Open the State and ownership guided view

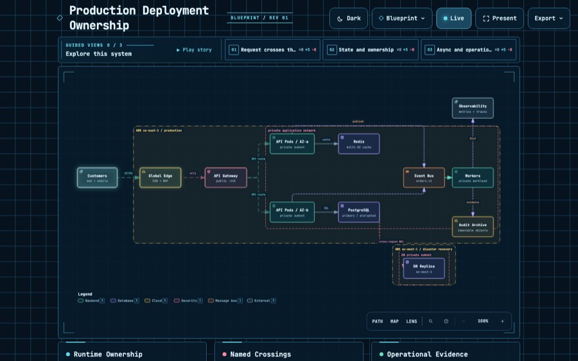371,49
